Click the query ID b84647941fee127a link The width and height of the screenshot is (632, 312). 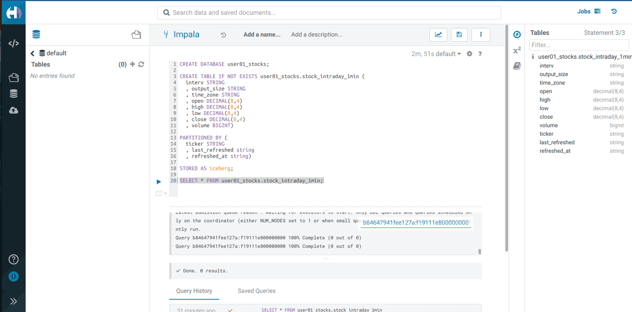[416, 223]
